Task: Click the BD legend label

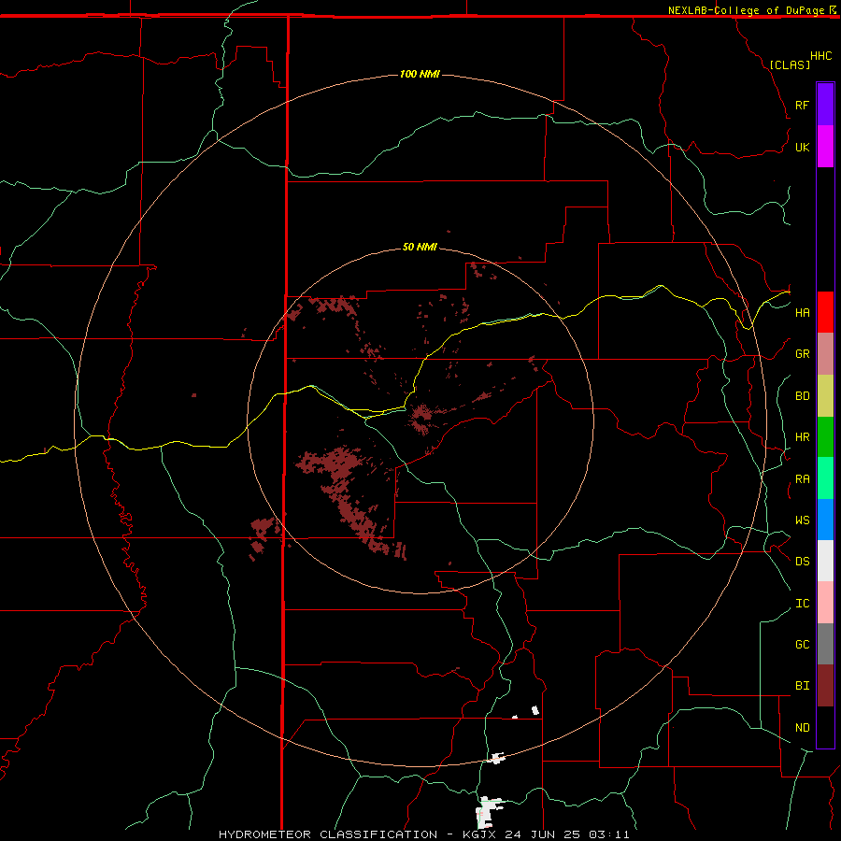Action: pos(802,396)
